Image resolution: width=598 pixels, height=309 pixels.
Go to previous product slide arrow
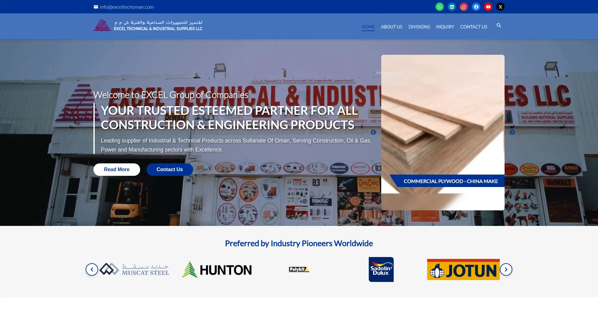coord(373,132)
